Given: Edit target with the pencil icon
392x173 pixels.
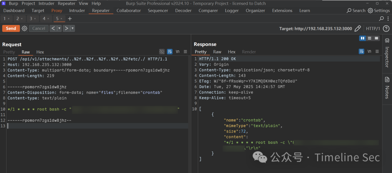Looking at the screenshot, I should pos(358,29).
